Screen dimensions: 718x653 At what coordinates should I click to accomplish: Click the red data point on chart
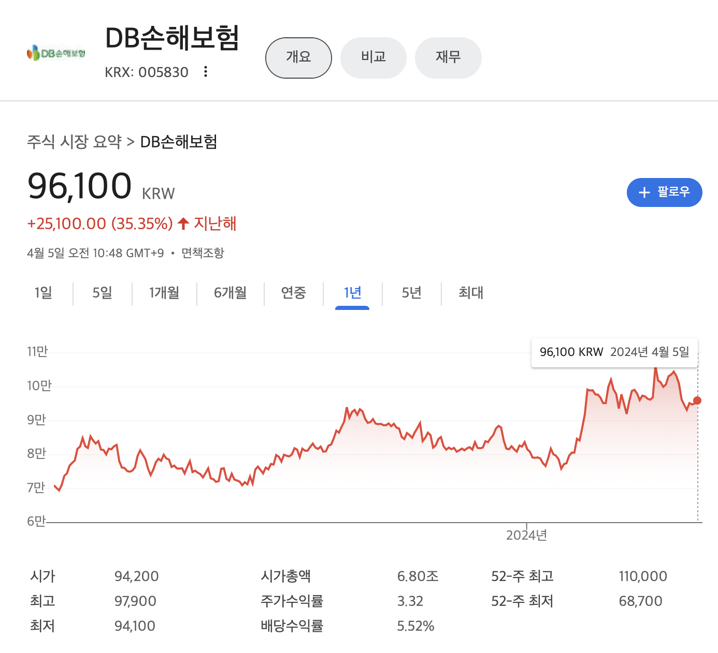tap(697, 400)
